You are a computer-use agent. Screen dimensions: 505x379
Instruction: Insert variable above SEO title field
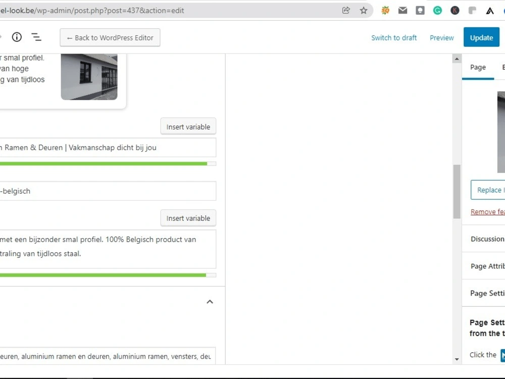point(188,127)
